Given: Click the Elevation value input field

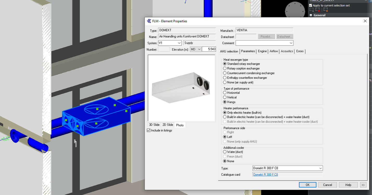Looking at the screenshot, I should pos(209,49).
